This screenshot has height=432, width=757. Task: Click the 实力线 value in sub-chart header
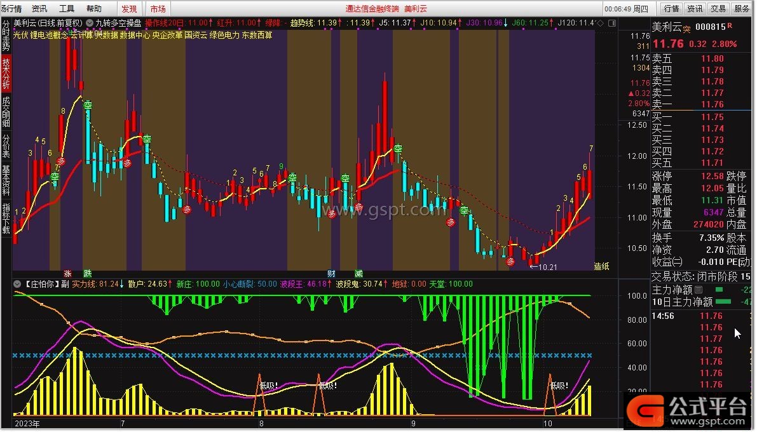click(109, 285)
